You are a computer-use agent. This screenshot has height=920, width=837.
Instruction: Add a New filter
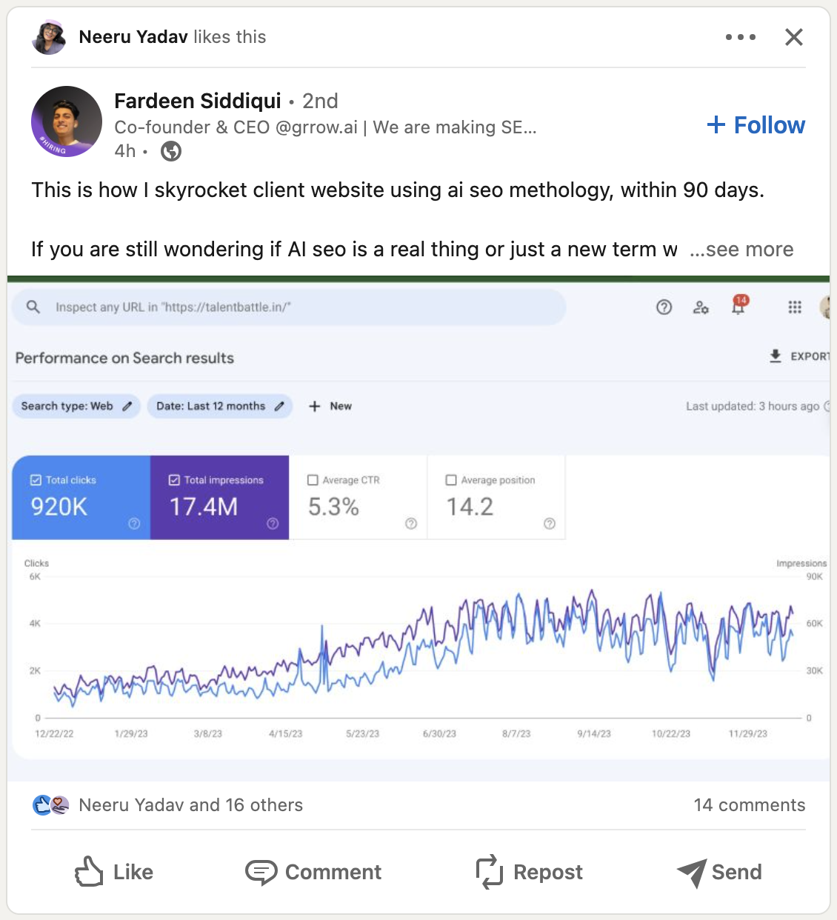[330, 406]
